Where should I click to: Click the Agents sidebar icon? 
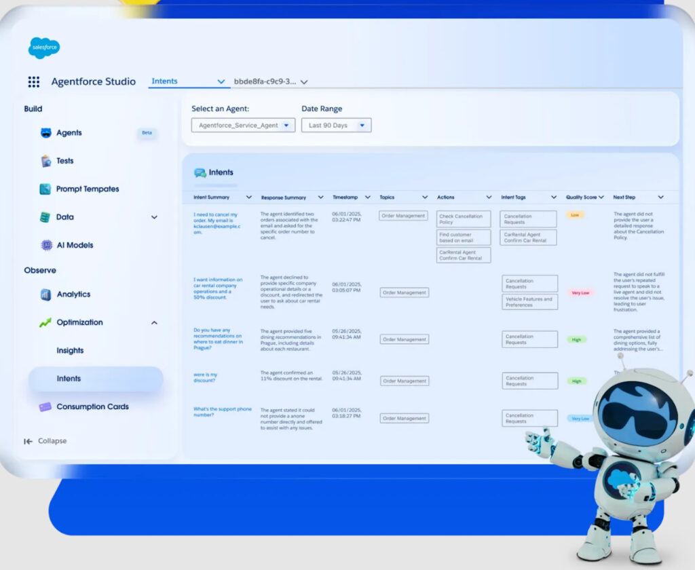pyautogui.click(x=45, y=133)
